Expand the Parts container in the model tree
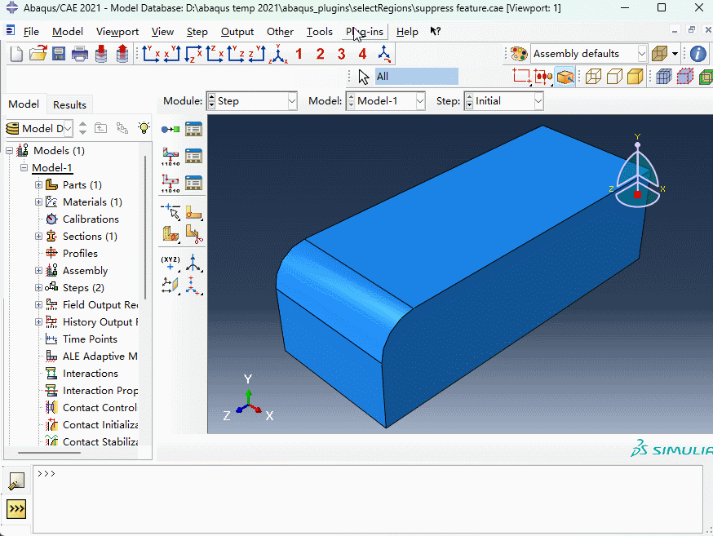 (x=38, y=184)
